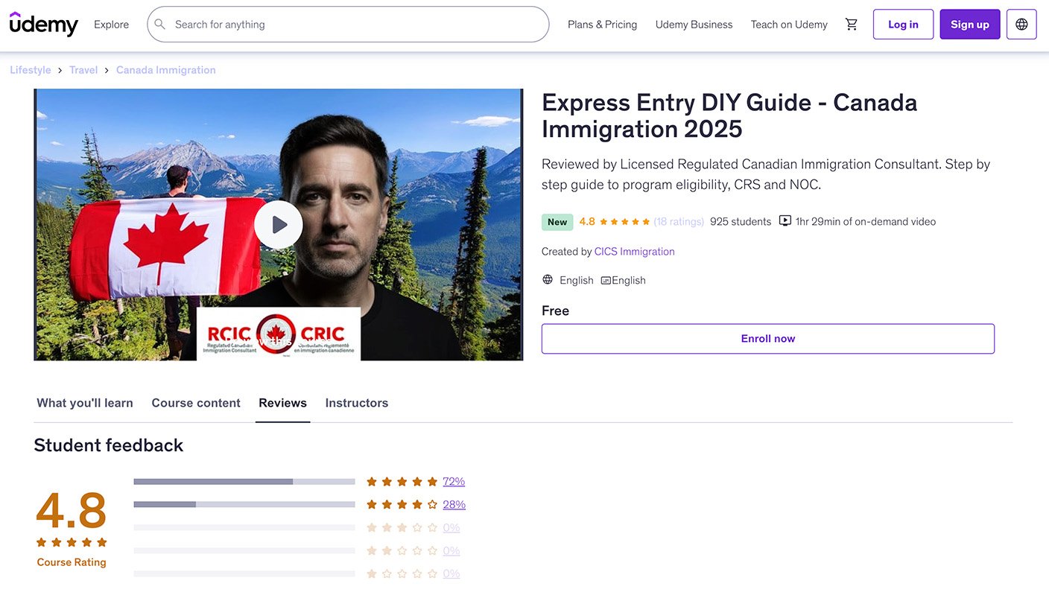Open CICS Immigration creator link

[634, 252]
